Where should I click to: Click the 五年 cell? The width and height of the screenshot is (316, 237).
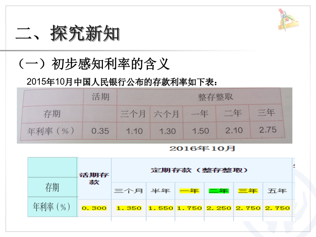pos(277,191)
